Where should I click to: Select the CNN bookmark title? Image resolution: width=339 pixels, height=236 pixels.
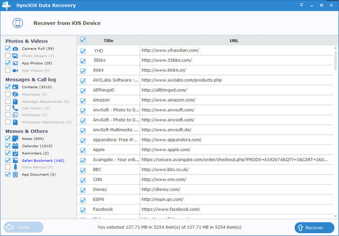tap(97, 179)
